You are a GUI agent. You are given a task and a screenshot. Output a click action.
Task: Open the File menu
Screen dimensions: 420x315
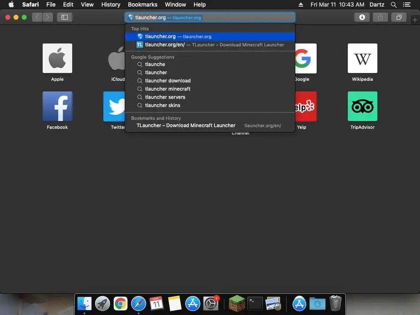51,5
